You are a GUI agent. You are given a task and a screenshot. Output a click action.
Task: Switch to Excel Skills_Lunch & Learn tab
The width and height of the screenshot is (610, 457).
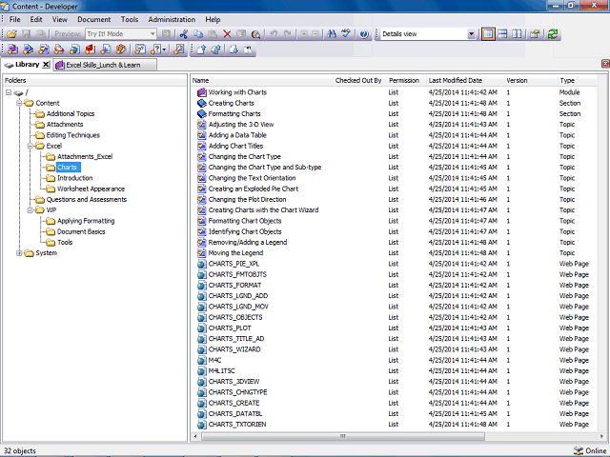point(105,65)
